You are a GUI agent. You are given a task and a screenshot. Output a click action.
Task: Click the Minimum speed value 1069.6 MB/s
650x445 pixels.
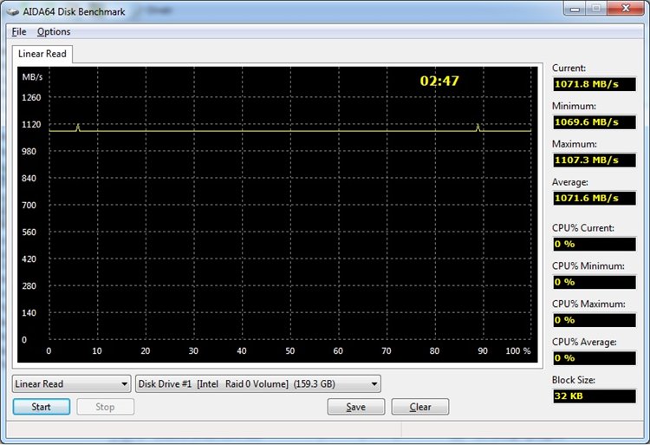point(594,122)
